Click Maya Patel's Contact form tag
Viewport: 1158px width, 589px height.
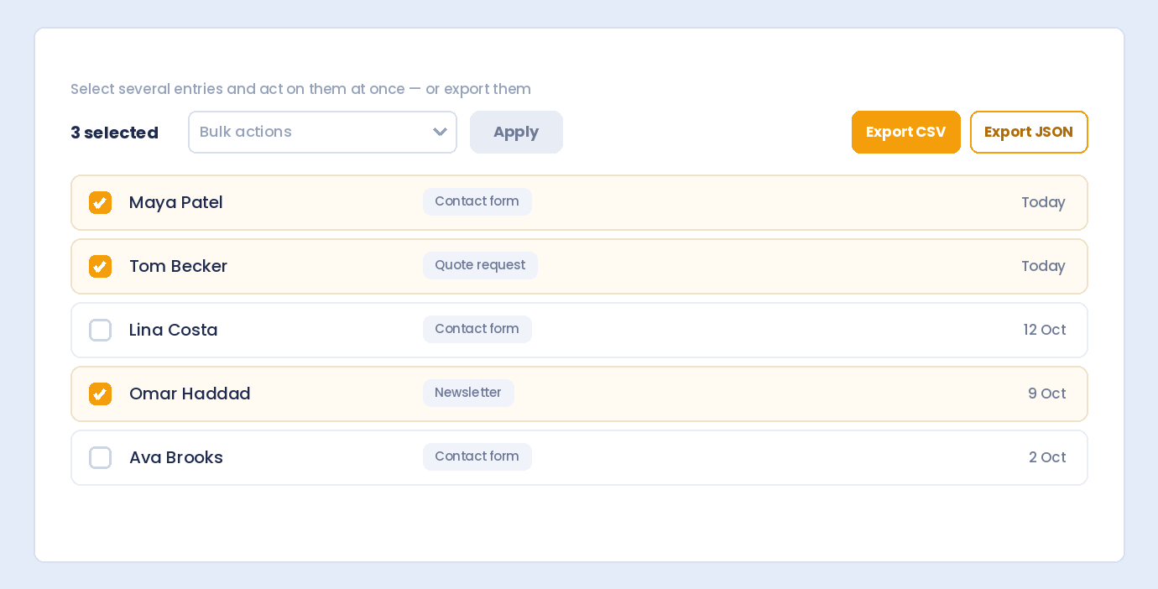pyautogui.click(x=477, y=201)
